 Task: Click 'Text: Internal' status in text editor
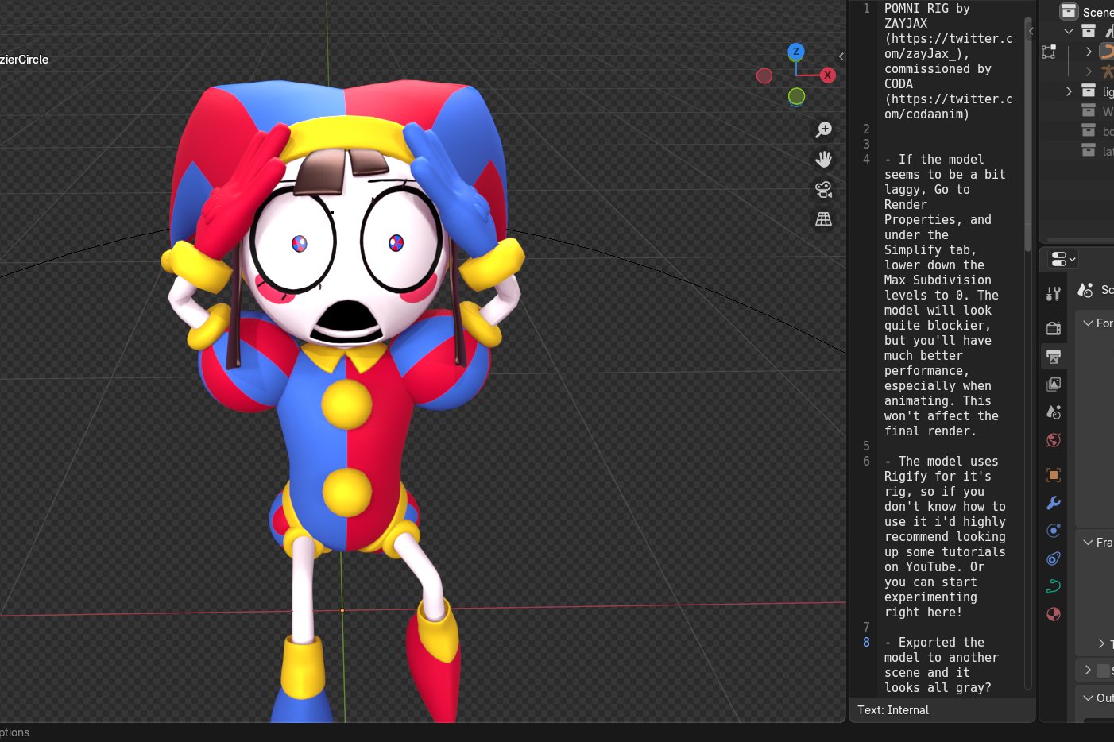[x=893, y=710]
